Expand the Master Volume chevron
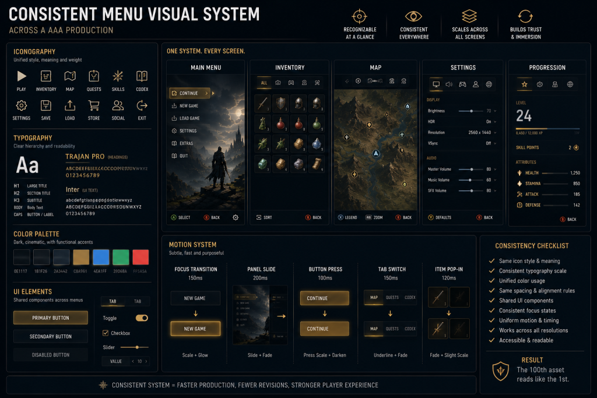Screen dimensions: 597x398 [495, 170]
